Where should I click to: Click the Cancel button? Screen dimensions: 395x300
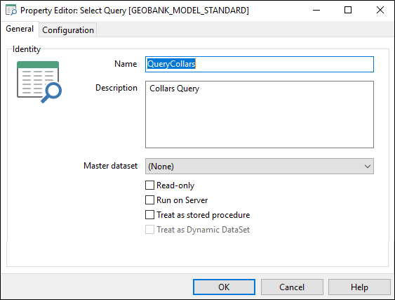(x=292, y=287)
